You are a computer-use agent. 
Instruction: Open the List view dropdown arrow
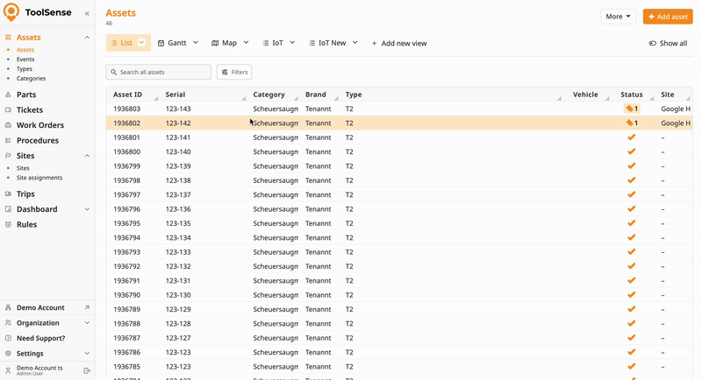coord(141,42)
